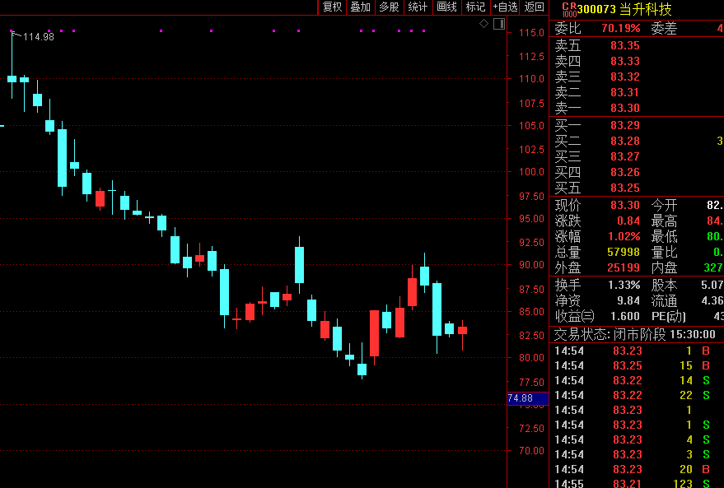The image size is (724, 488).
Task: Open the 复权 adjustment menu
Action: pos(332,7)
